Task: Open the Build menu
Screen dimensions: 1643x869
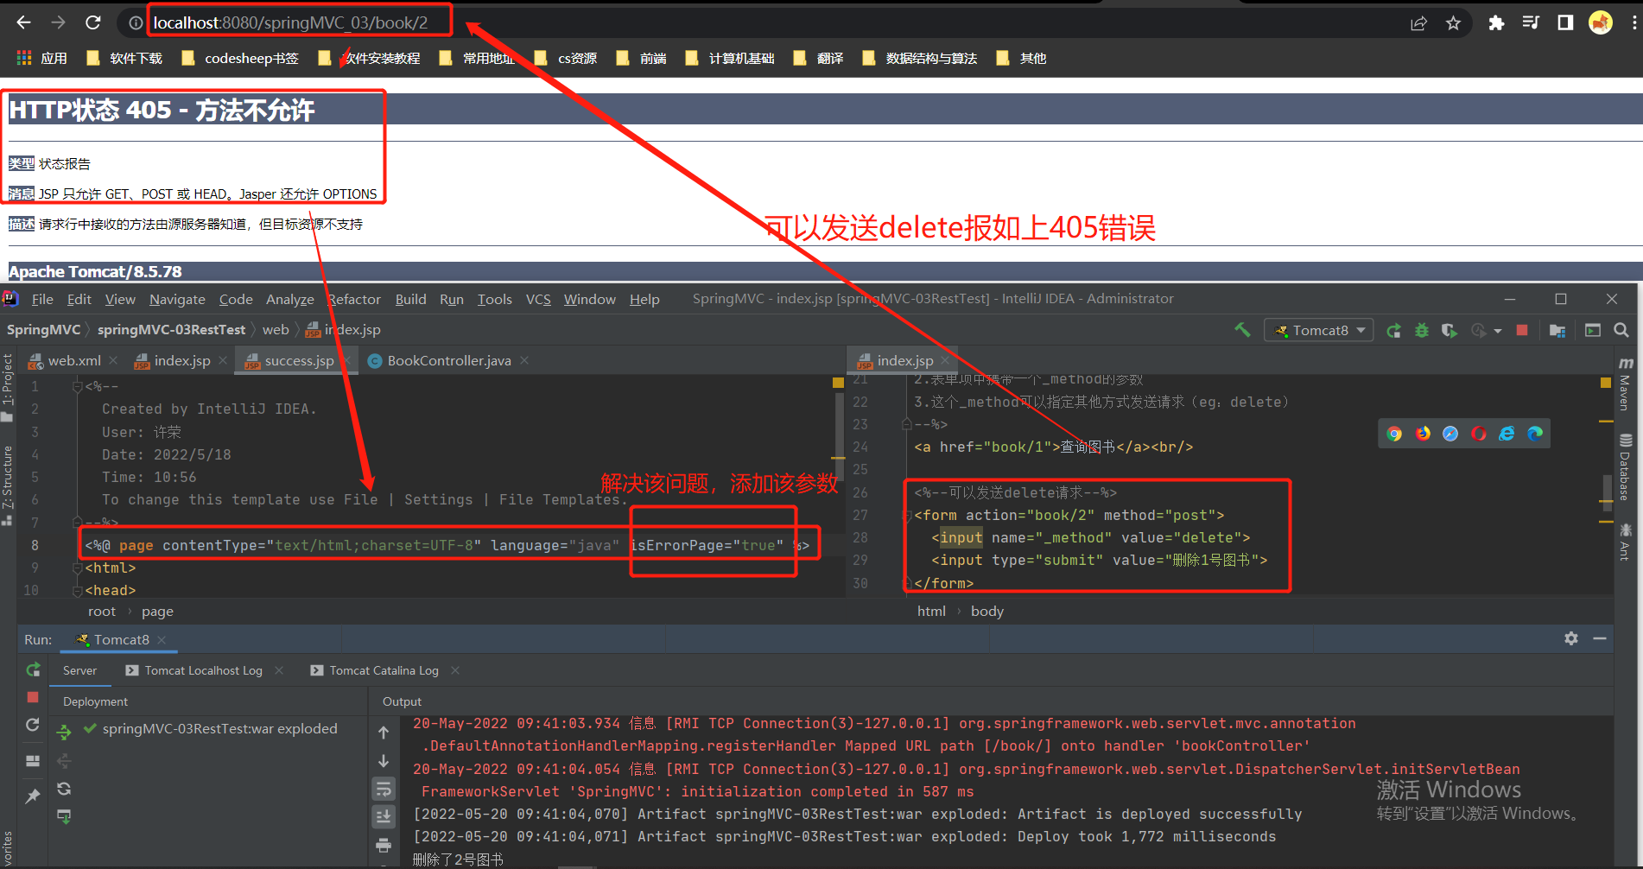Action: (x=410, y=299)
